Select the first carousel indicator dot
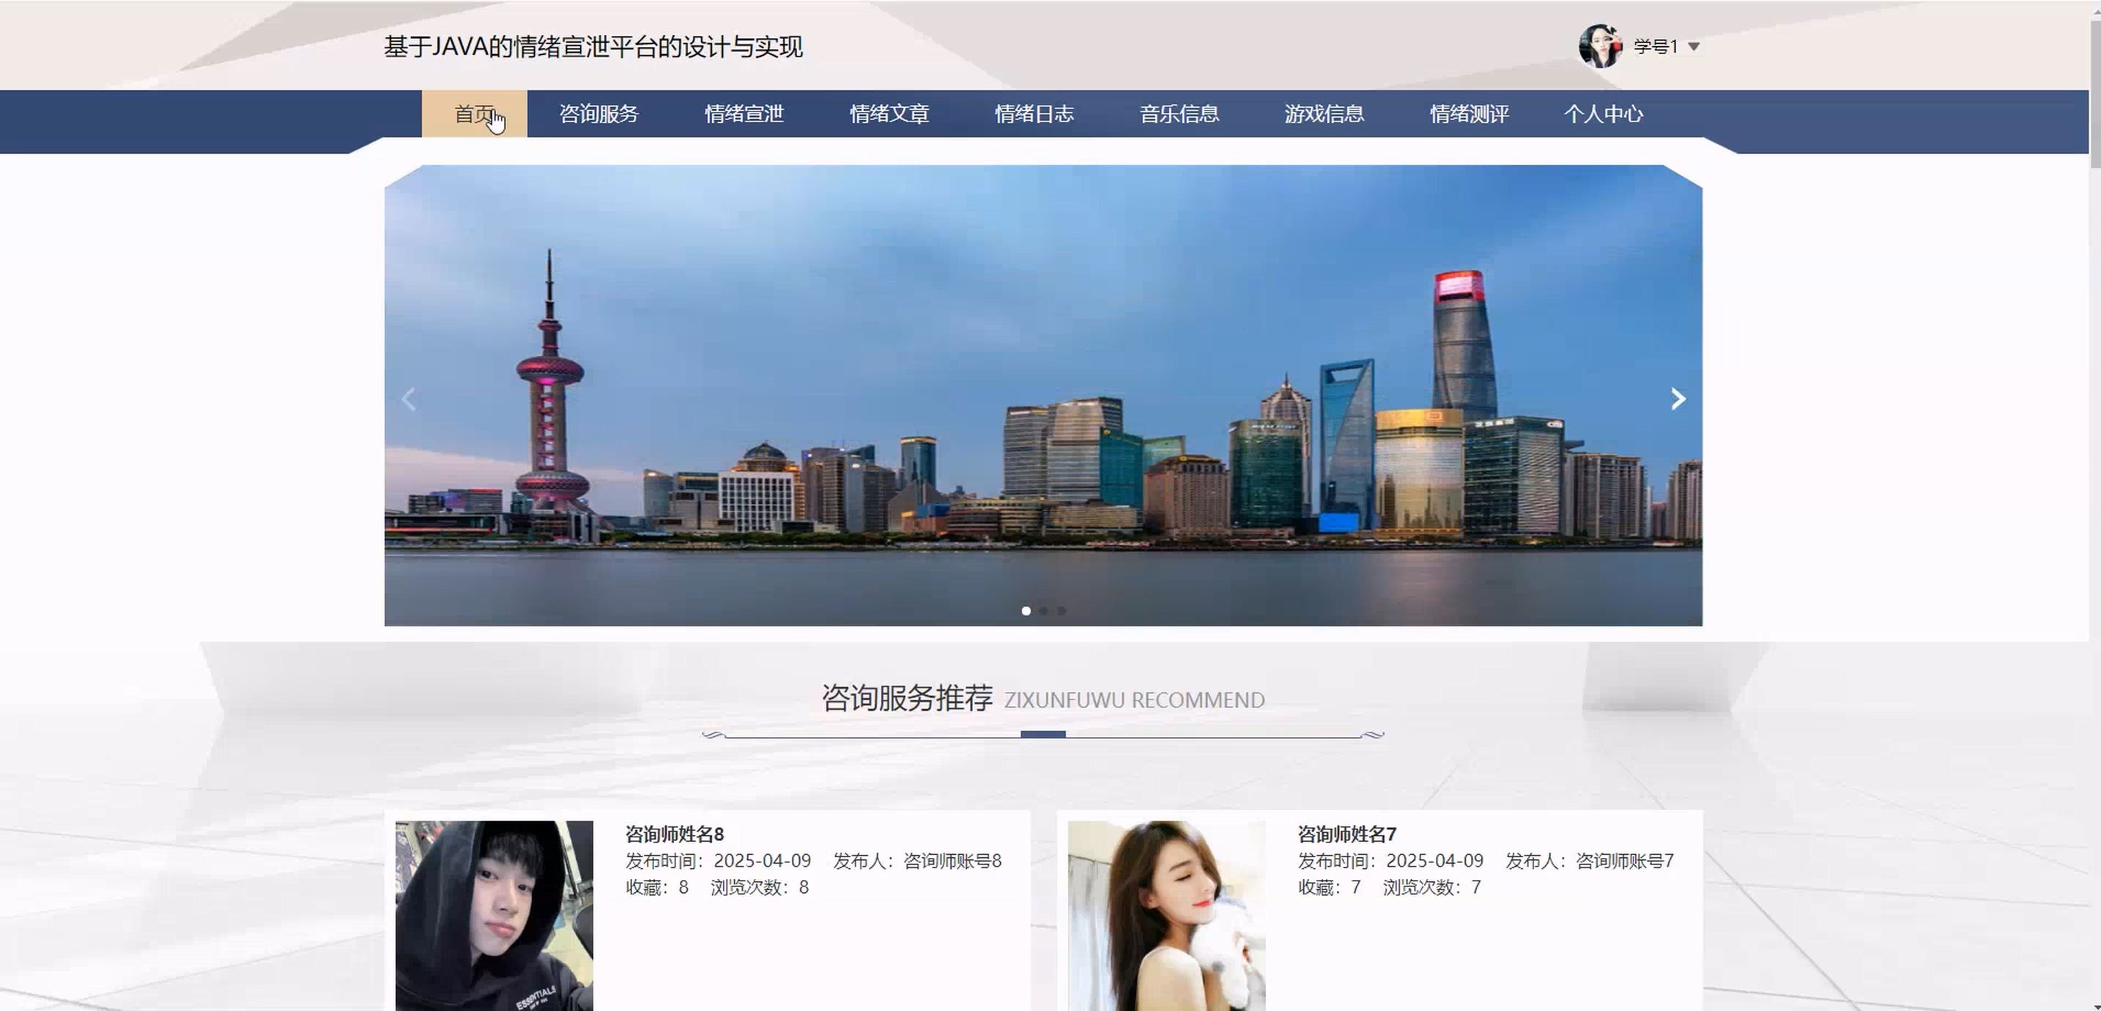This screenshot has height=1011, width=2101. 1026,610
